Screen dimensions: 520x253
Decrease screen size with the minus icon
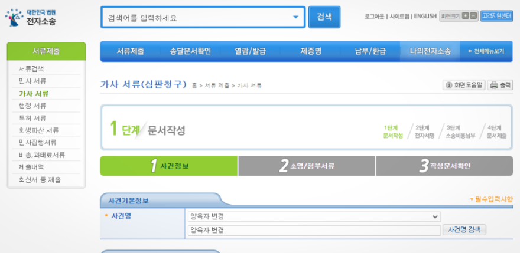[473, 16]
